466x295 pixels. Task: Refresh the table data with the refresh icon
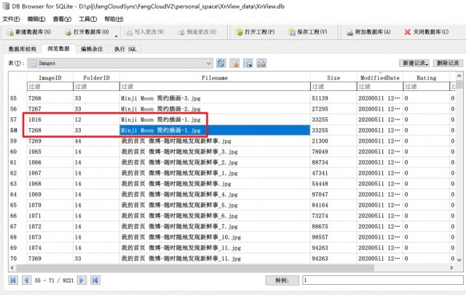click(x=221, y=63)
